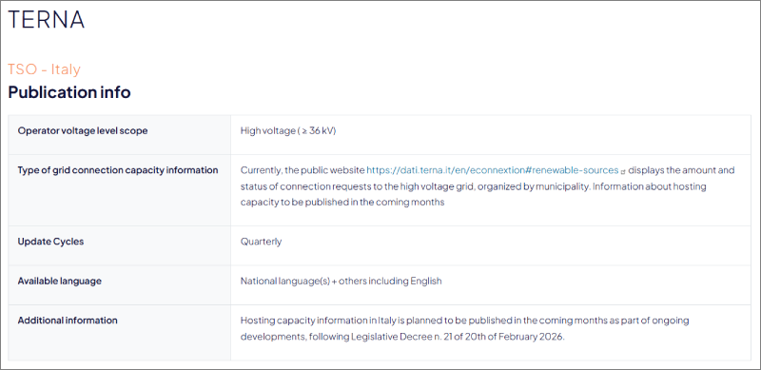Viewport: 761px width, 370px height.
Task: Click the Legislative Decree n. 21 text
Action: [x=400, y=337]
